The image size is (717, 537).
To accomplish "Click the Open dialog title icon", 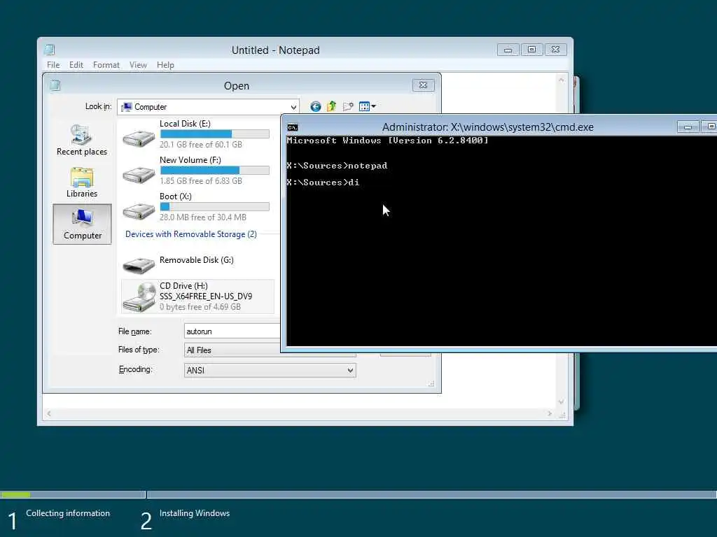I will [x=55, y=85].
